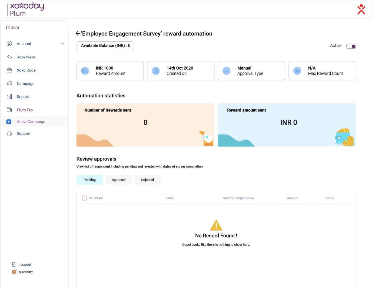Select the ActiveCampaign arrow icon
The width and height of the screenshot is (372, 289).
tap(9, 122)
